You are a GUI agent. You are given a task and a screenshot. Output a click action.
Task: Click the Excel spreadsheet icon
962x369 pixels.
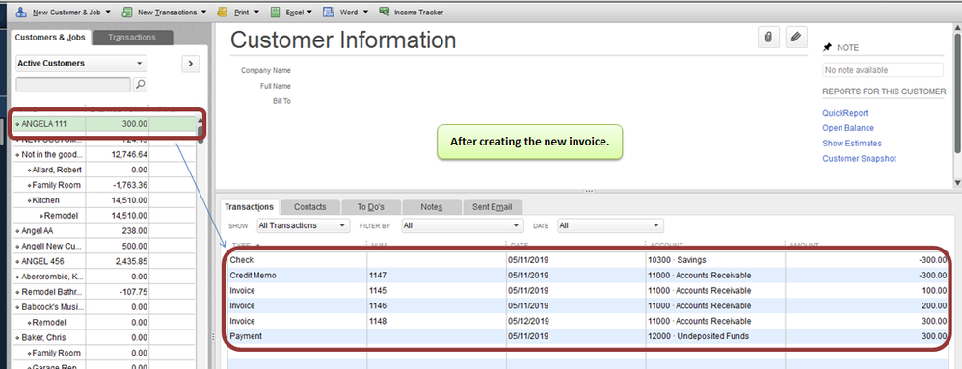click(275, 12)
